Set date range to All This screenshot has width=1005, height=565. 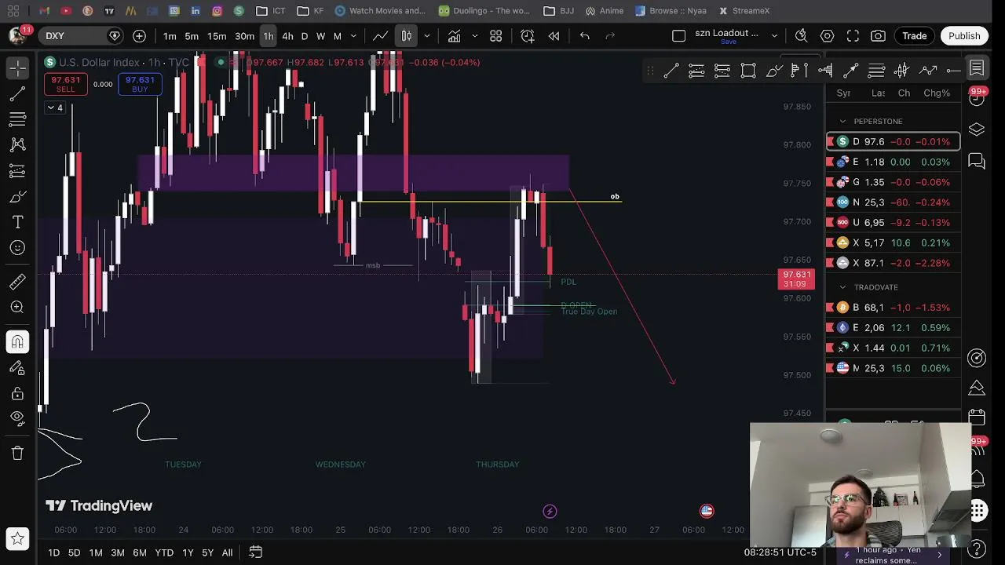227,552
